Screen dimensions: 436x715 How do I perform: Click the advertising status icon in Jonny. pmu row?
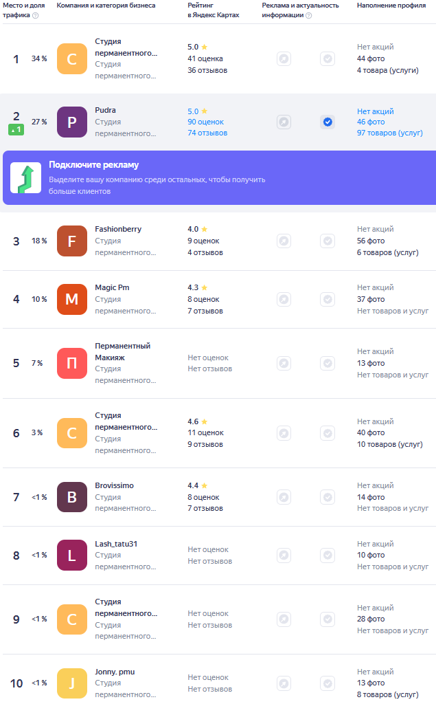click(284, 683)
